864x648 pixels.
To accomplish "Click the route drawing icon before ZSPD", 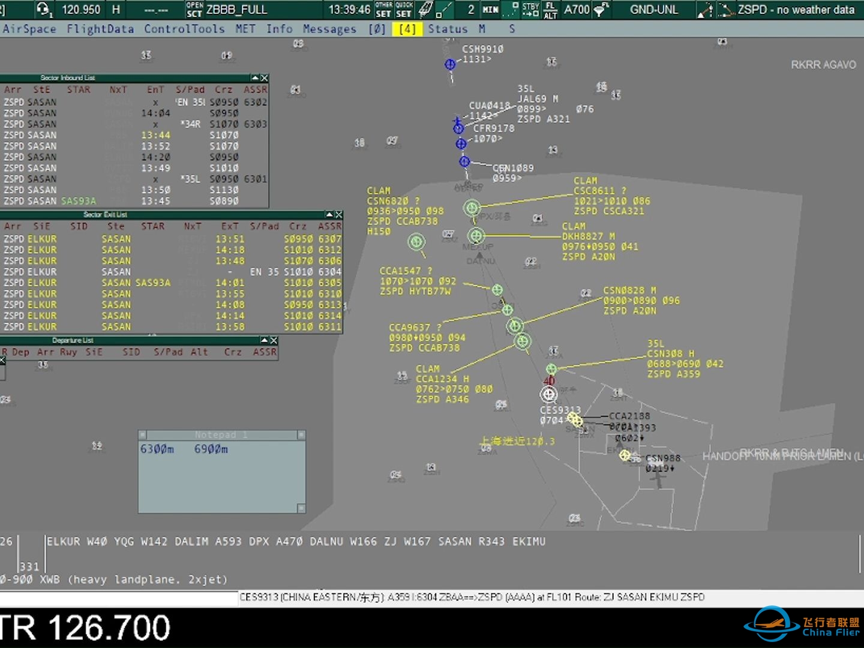I will click(x=726, y=9).
